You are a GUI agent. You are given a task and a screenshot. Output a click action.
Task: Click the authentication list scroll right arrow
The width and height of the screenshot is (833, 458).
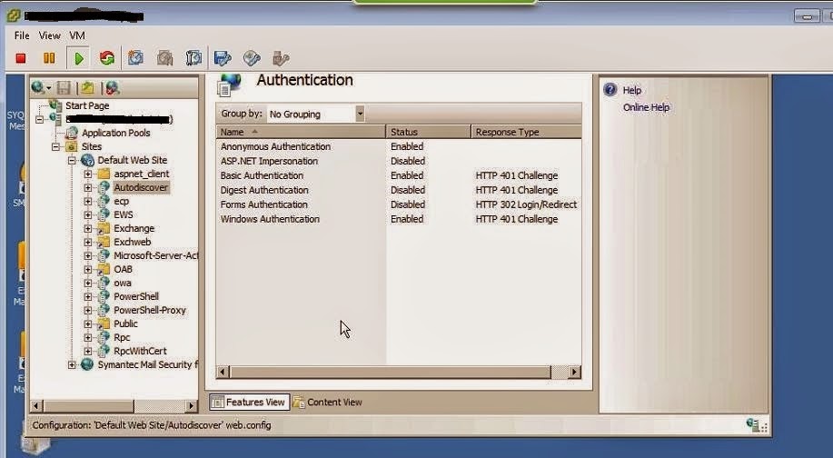click(574, 372)
